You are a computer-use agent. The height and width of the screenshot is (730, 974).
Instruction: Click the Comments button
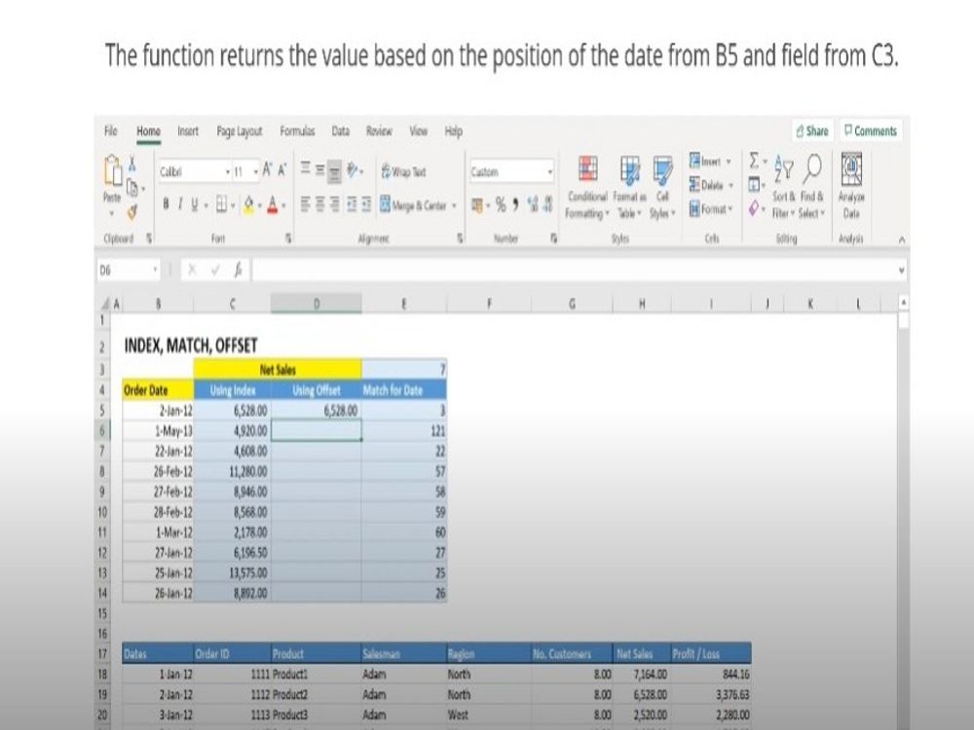pos(870,131)
